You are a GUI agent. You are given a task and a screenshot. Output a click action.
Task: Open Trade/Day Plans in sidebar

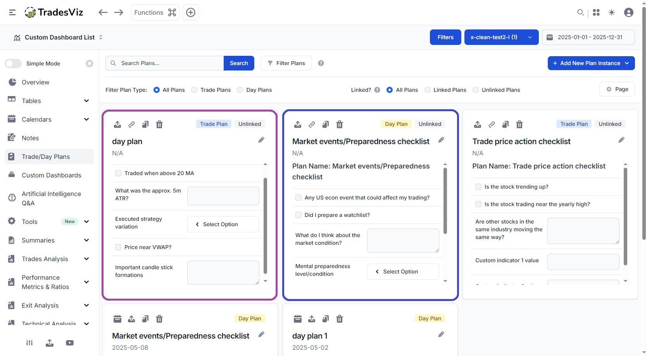click(x=49, y=157)
